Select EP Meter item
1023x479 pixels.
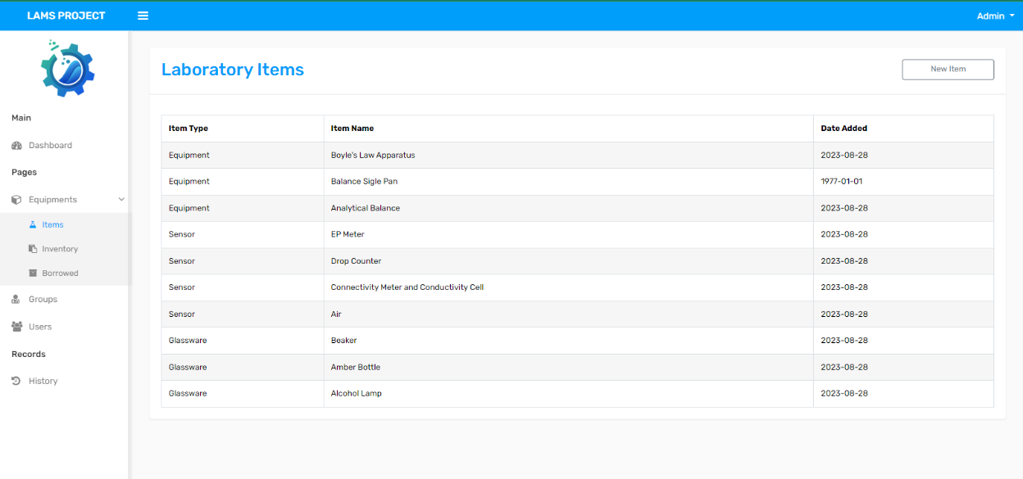tap(347, 234)
